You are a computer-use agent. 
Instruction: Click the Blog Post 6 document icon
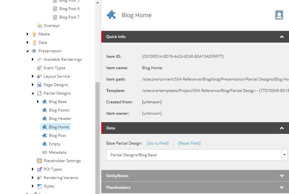(x=55, y=9)
